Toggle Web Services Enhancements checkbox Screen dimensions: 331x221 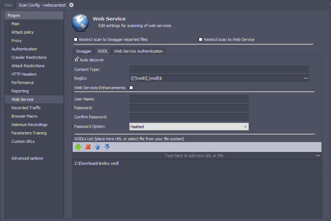(131, 88)
